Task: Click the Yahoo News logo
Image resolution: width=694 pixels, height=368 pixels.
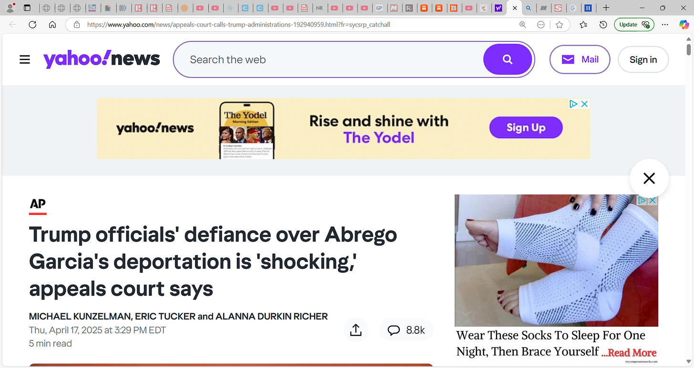Action: (102, 59)
